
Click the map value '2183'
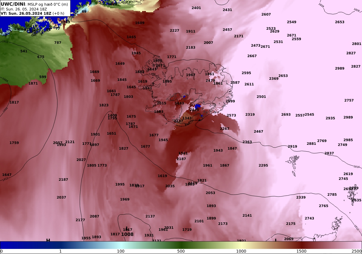(191, 48)
